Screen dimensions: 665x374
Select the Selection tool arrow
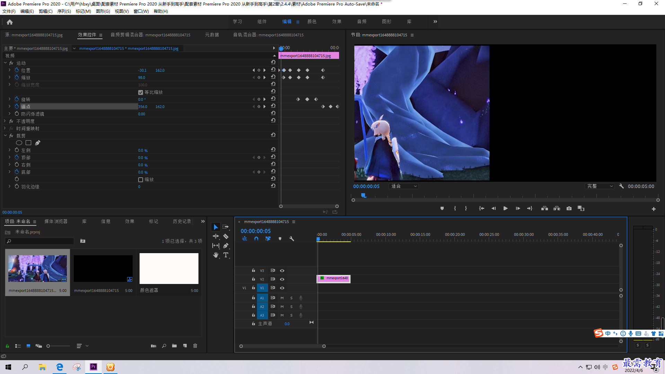pyautogui.click(x=216, y=227)
